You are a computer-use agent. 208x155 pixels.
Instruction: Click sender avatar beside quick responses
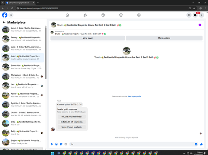click(53, 129)
